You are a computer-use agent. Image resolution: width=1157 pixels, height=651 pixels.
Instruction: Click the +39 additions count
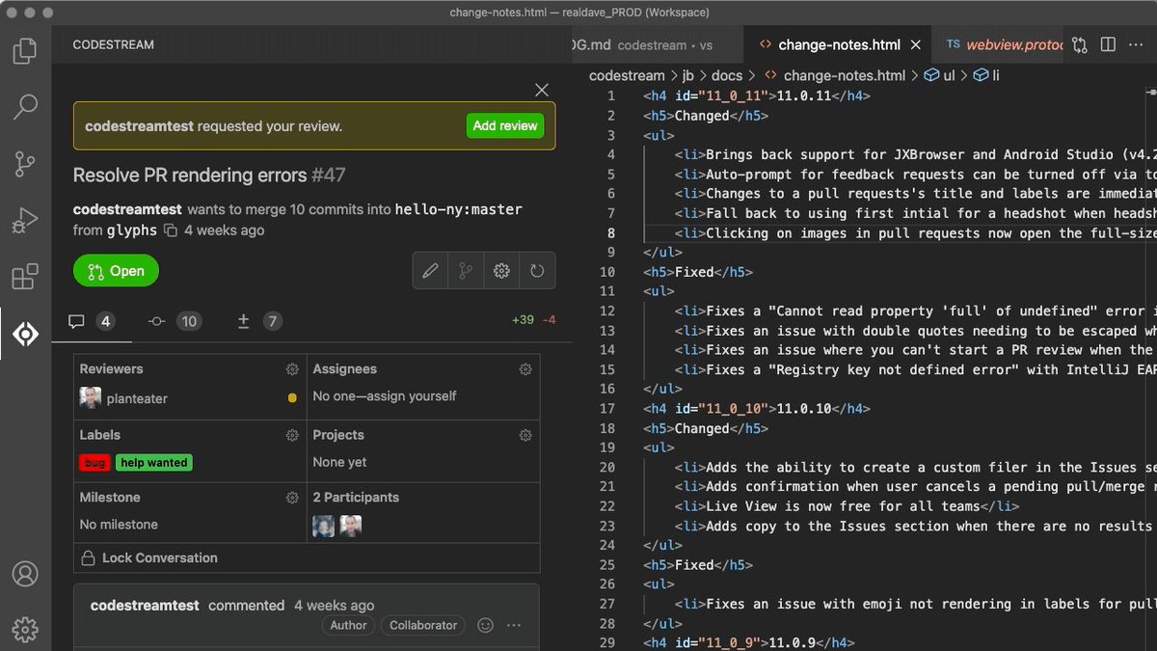coord(523,320)
